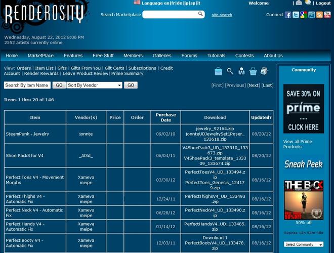Viewport: 334px width, 253px height.
Task: Open the About Us menu
Action: point(273,56)
